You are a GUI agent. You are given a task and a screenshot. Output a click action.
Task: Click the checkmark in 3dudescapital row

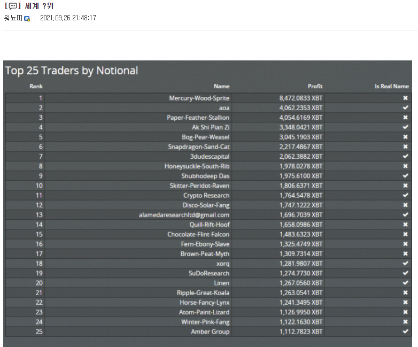click(405, 156)
